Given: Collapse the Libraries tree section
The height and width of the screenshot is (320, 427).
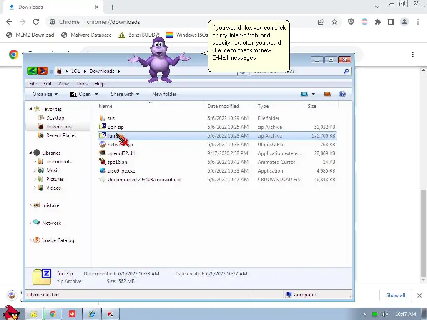Looking at the screenshot, I should [30, 152].
